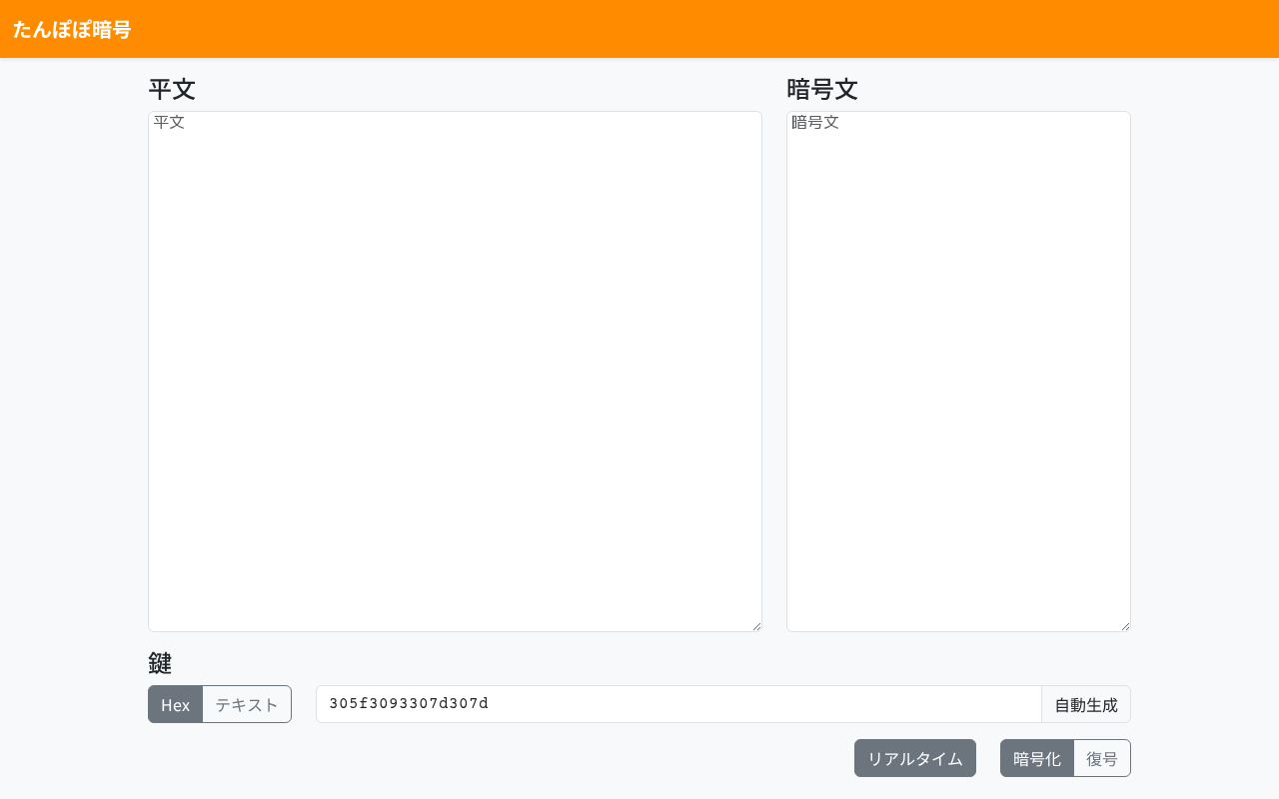Viewport: 1279px width, 799px height.
Task: Select the 暗号化 encrypt mode
Action: click(1037, 758)
